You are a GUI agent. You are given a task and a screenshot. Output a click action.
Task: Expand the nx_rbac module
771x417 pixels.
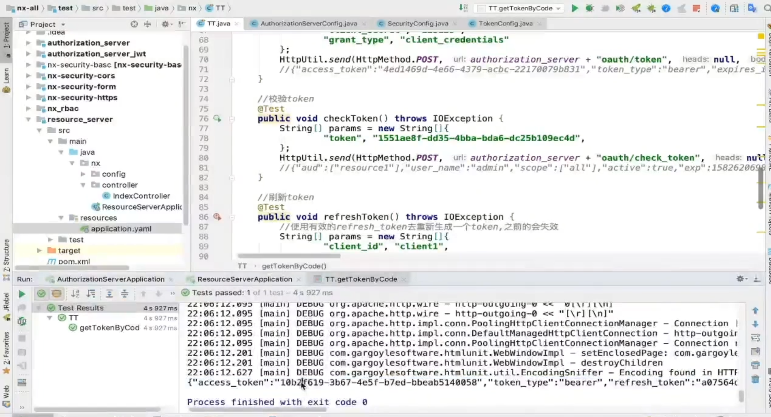[x=28, y=108]
